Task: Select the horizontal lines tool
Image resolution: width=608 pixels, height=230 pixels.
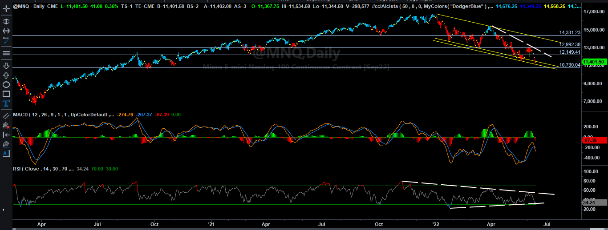Action: coord(6,53)
